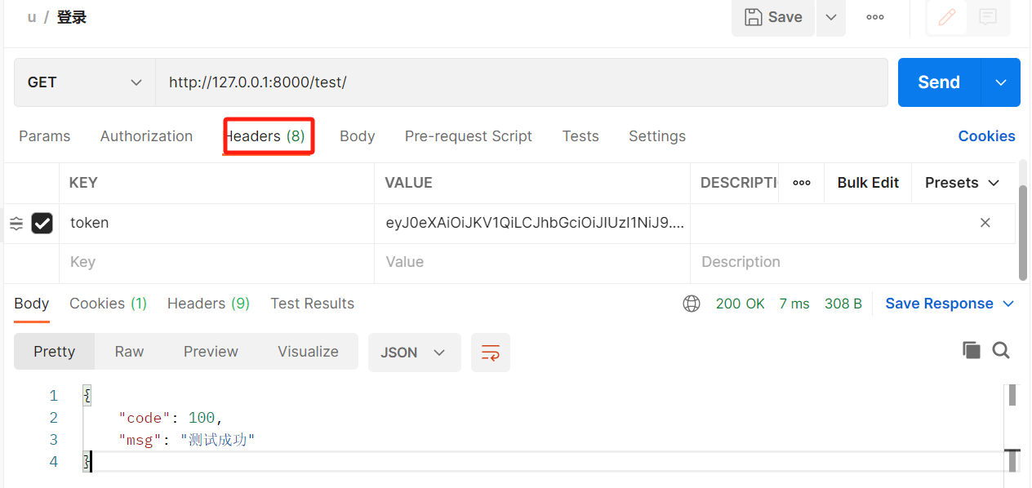Click the Save floppy disk icon
This screenshot has height=488, width=1032.
click(753, 17)
